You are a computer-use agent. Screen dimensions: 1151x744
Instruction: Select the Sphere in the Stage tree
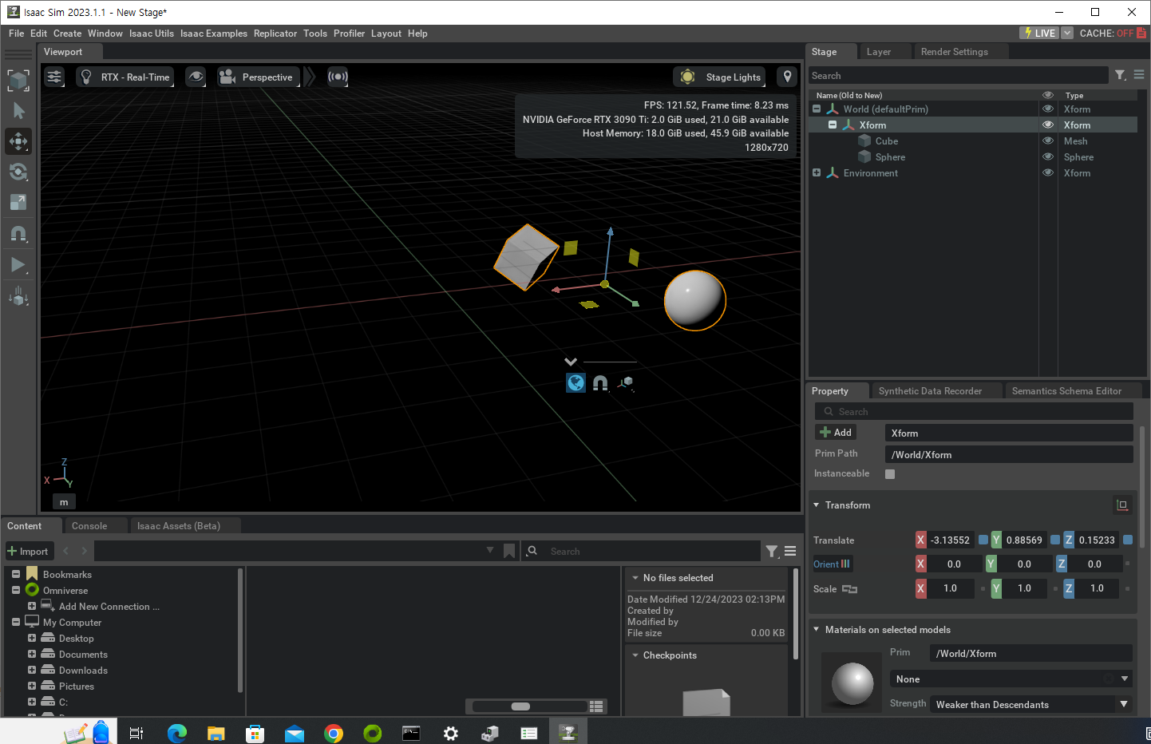[890, 157]
